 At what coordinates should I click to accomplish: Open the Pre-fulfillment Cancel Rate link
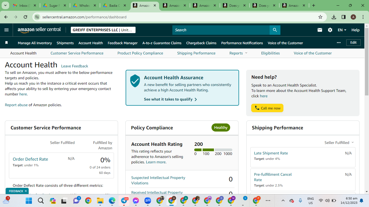point(273,177)
